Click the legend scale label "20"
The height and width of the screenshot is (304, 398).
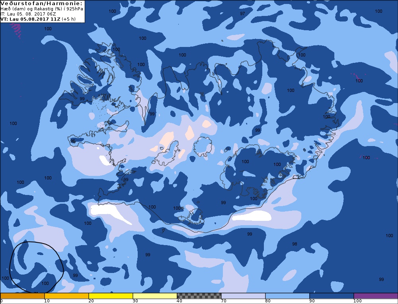point(91,301)
